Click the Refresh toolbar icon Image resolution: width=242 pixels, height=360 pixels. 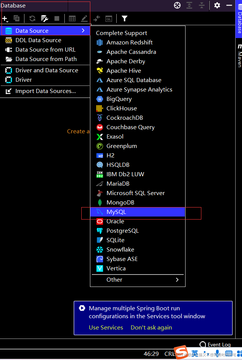(32, 18)
